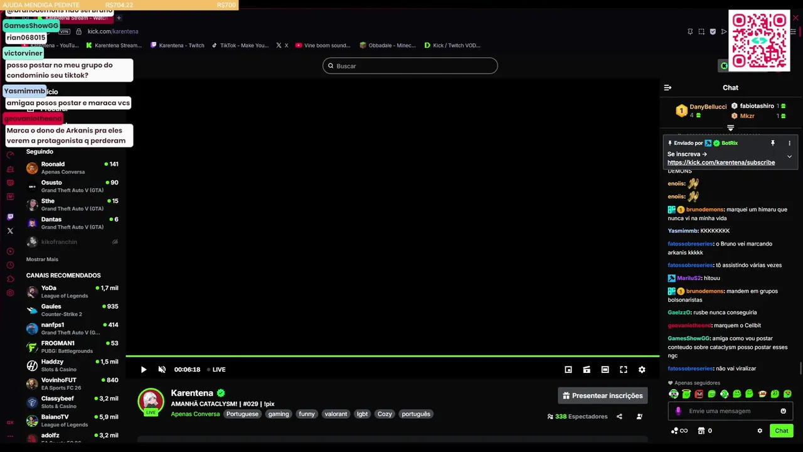Open the YoDa recommended channel
This screenshot has height=452, width=803.
click(72, 291)
